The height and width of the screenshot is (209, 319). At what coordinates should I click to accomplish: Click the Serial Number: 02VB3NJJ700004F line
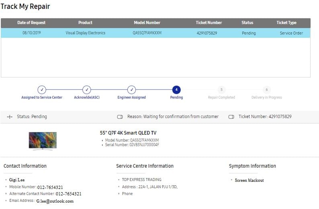132,144
